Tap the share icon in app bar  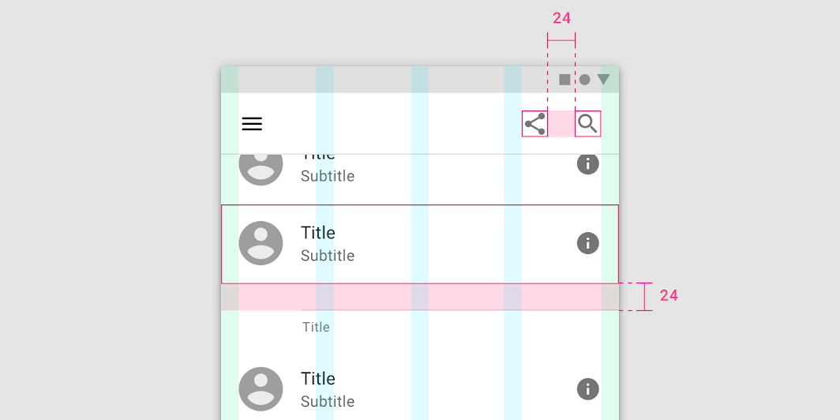pyautogui.click(x=534, y=124)
